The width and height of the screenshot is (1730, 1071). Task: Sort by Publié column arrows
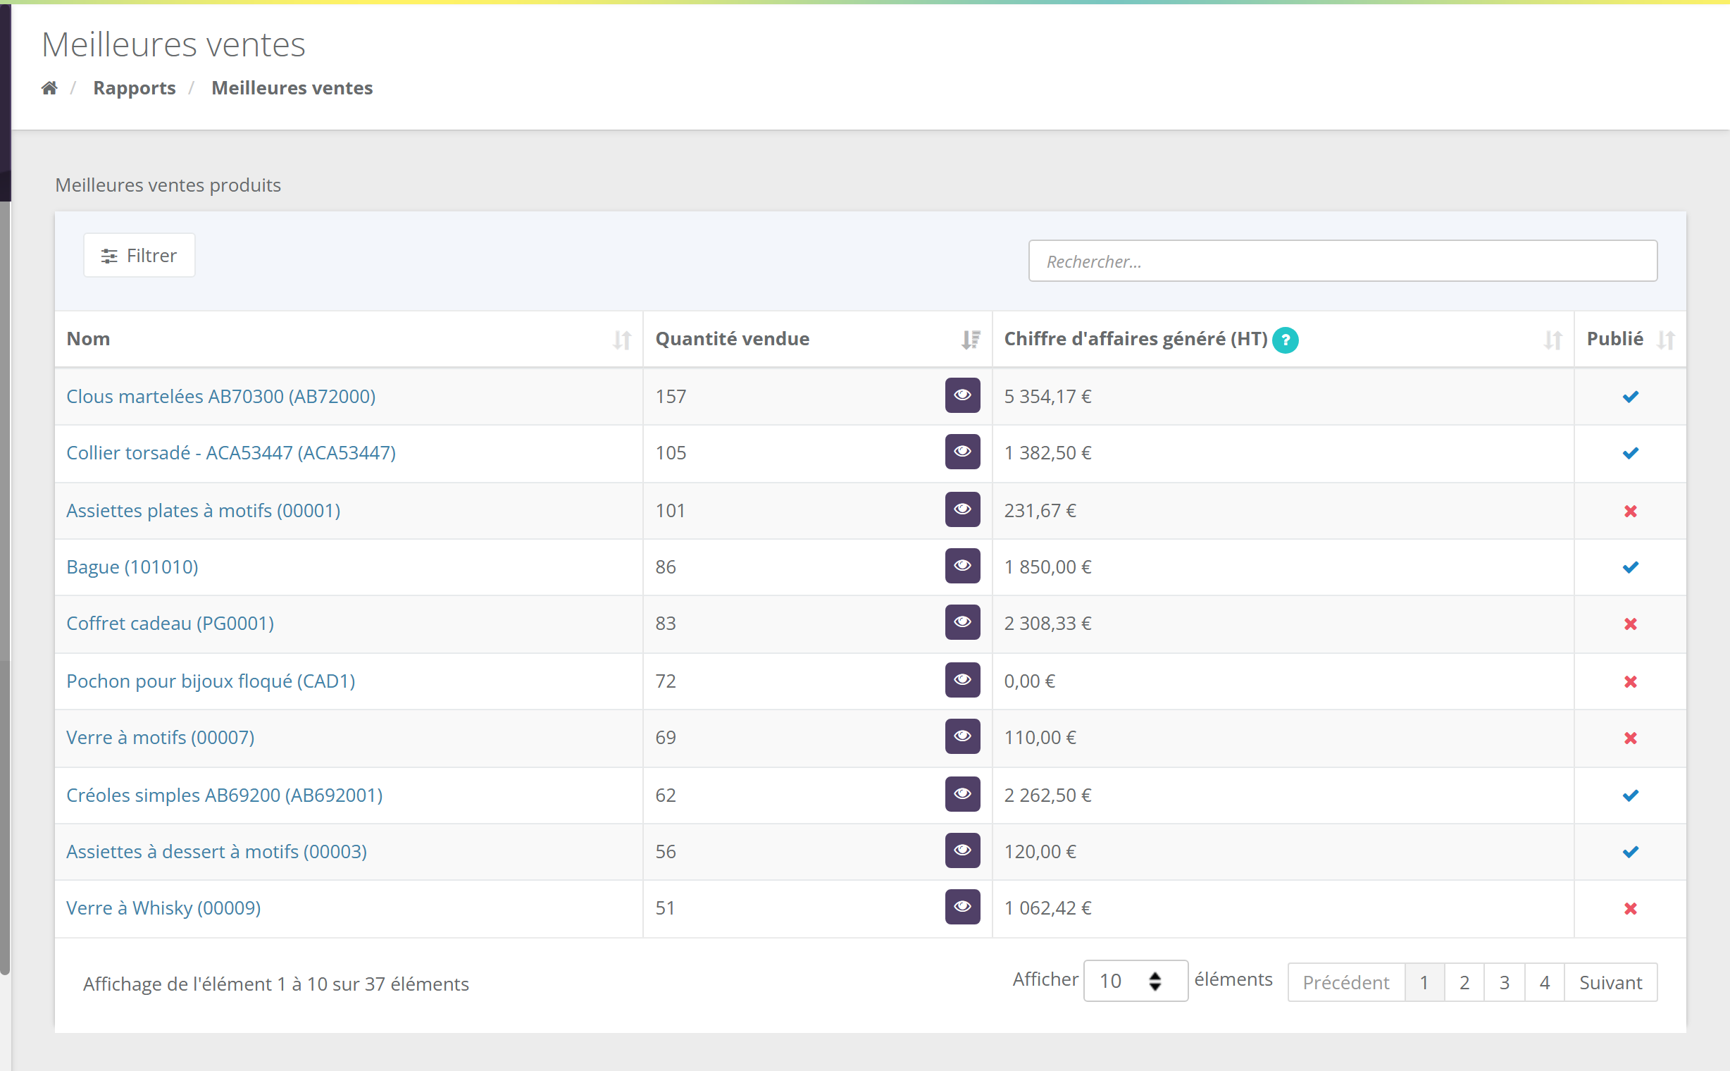[x=1666, y=340]
